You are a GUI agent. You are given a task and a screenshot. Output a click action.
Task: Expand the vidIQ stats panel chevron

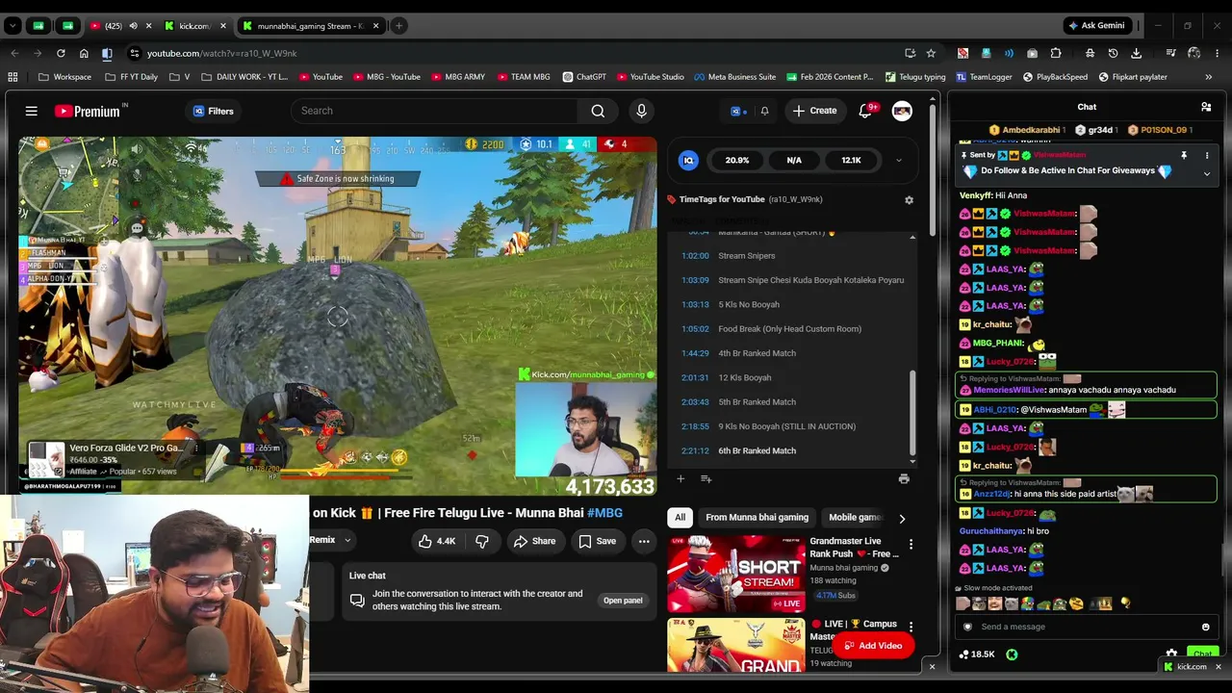899,161
